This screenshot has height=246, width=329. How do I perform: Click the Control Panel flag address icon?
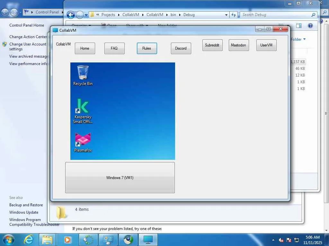tap(26, 12)
